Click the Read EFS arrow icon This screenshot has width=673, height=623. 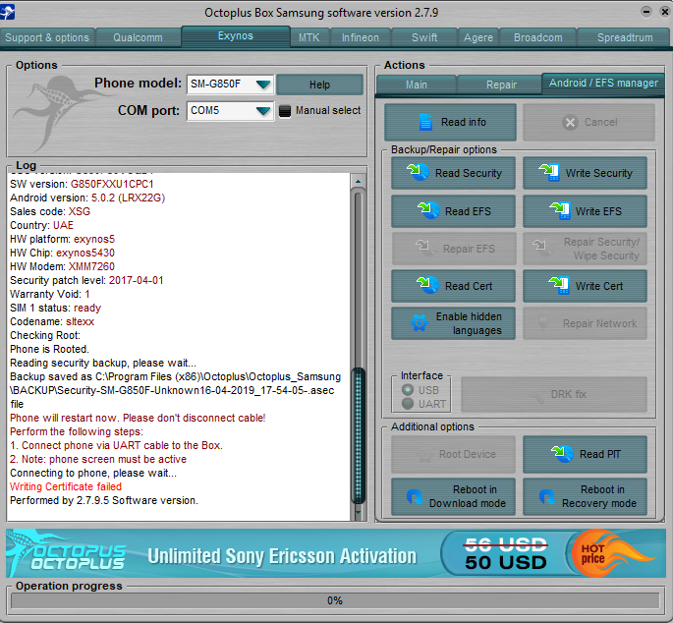tap(428, 210)
